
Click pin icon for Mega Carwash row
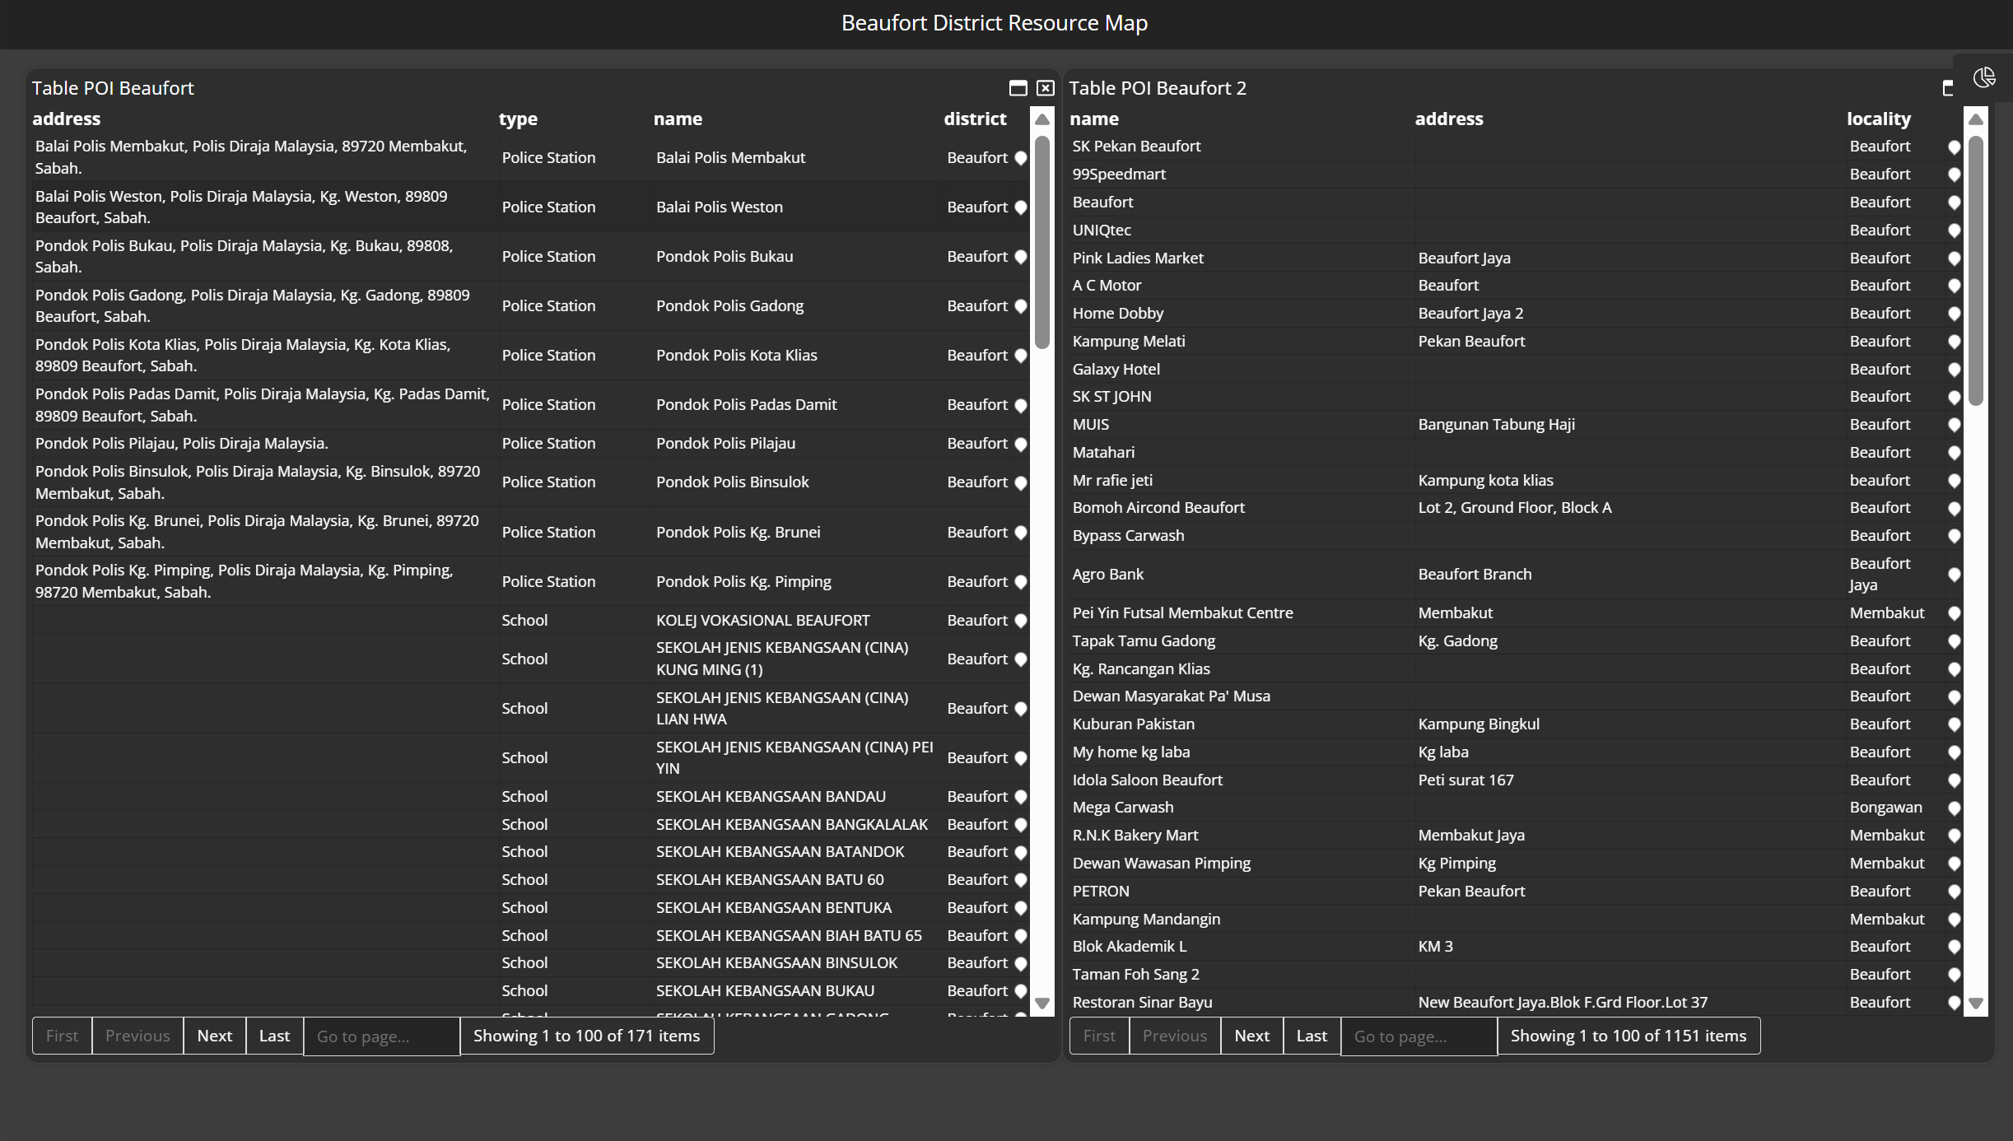1954,808
